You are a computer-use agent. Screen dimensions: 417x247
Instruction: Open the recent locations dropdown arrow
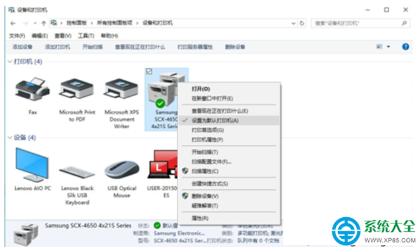click(x=35, y=23)
